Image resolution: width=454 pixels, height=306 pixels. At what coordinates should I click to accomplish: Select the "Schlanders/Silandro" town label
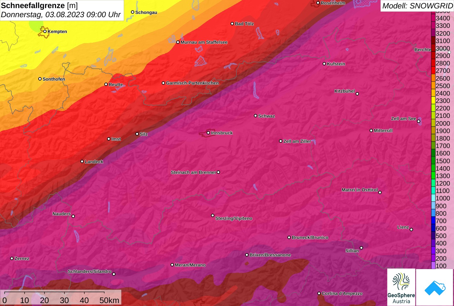point(90,271)
